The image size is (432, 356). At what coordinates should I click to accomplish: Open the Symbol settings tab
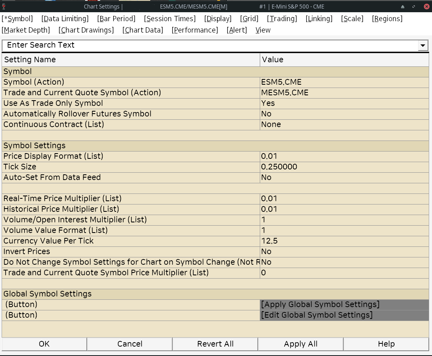click(x=17, y=19)
